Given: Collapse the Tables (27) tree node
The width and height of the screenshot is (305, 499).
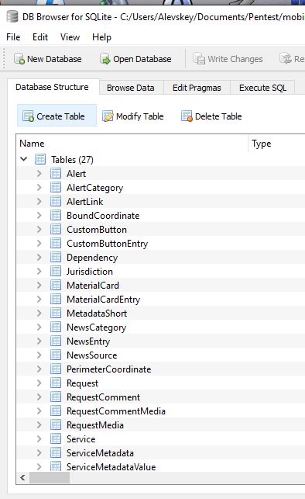Looking at the screenshot, I should [x=24, y=159].
